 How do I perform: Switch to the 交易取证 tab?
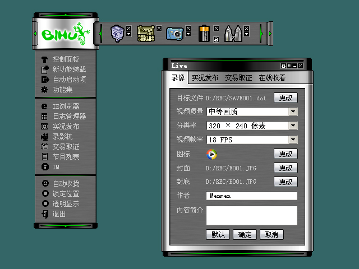point(238,78)
